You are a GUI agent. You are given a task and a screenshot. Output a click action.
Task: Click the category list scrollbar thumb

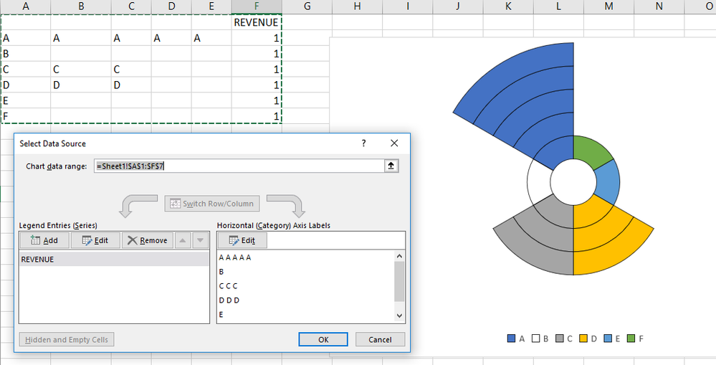click(399, 281)
